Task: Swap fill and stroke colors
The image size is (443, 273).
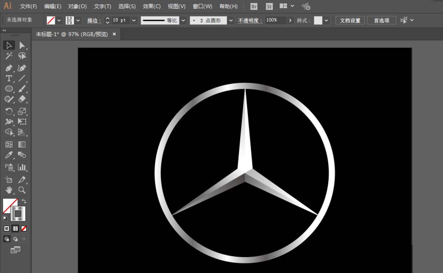Action: click(x=24, y=201)
